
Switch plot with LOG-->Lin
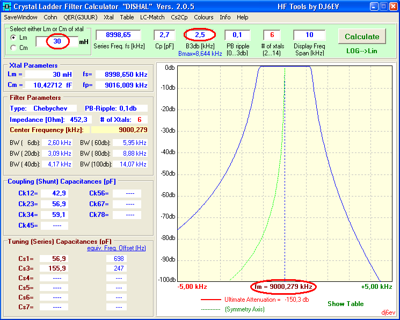coord(362,51)
